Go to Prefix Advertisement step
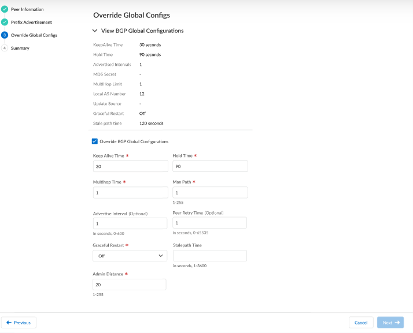The height and width of the screenshot is (333, 413). (31, 23)
